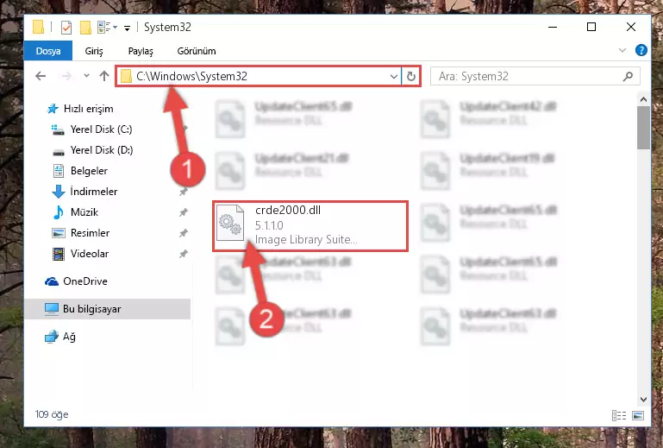The image size is (663, 448).
Task: Refresh the System32 folder view
Action: 411,77
